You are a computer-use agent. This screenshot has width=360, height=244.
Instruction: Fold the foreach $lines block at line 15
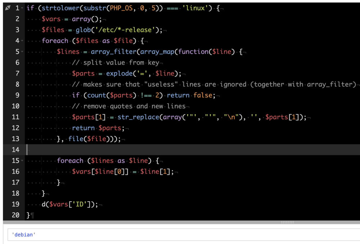22,161
